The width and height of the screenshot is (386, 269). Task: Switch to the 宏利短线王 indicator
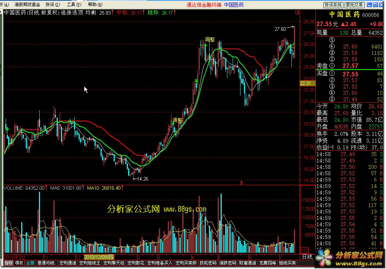90,263
